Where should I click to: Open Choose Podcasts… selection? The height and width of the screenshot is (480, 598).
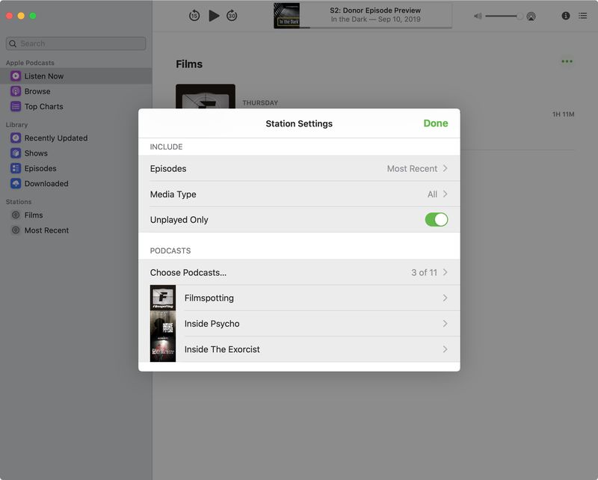299,272
